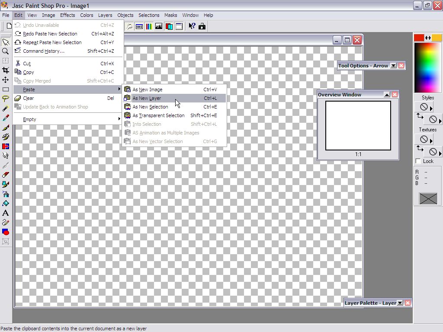Click Paste As Transparent Selection
The height and width of the screenshot is (332, 443).
coord(158,115)
